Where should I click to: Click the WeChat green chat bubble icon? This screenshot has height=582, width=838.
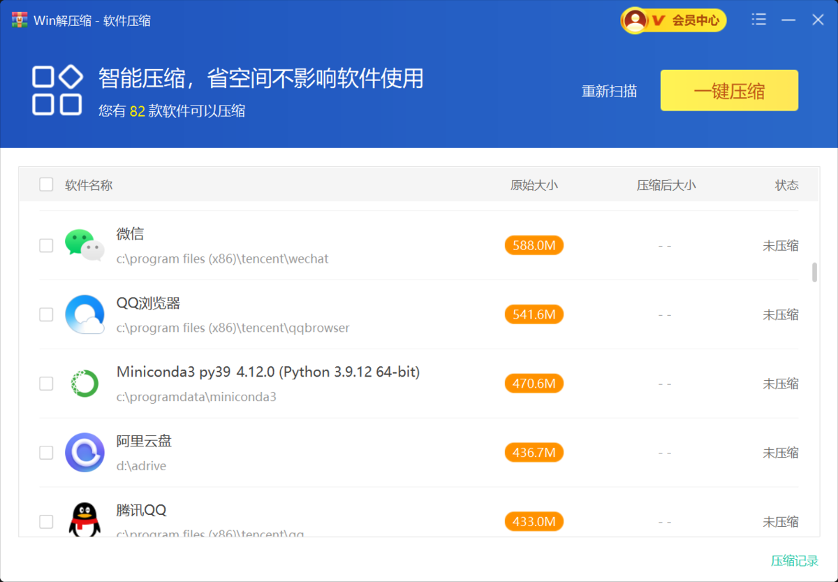pyautogui.click(x=84, y=245)
